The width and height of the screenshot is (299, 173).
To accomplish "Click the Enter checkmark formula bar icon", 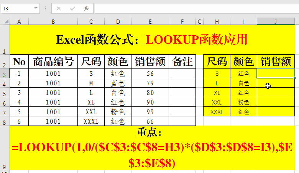I will 72,8.
